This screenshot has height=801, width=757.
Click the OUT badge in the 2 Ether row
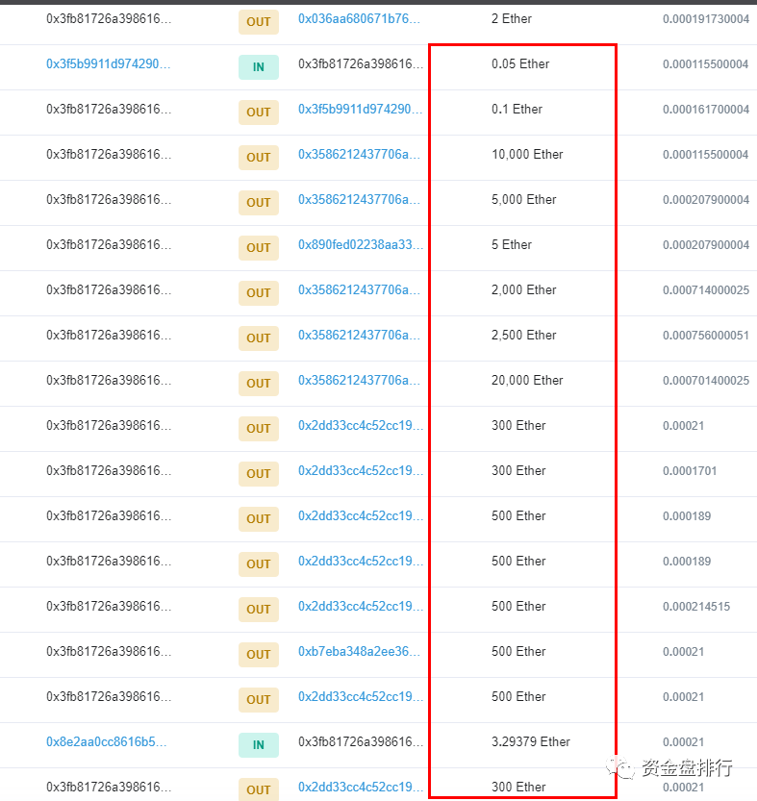(x=258, y=22)
